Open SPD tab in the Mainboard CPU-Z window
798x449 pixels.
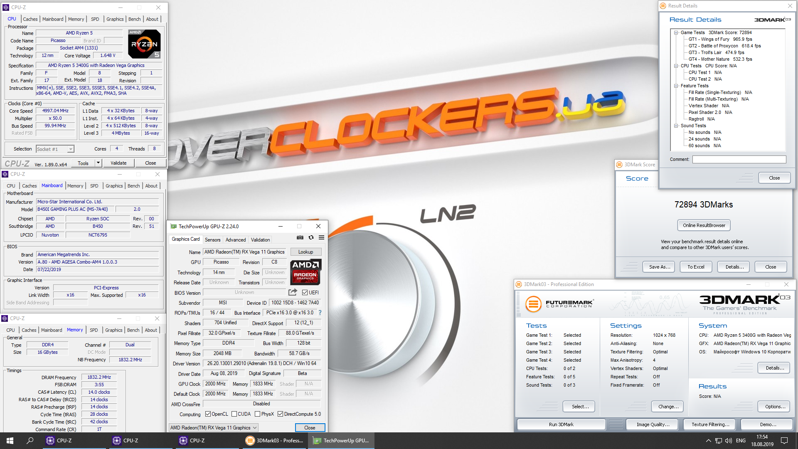coord(94,186)
